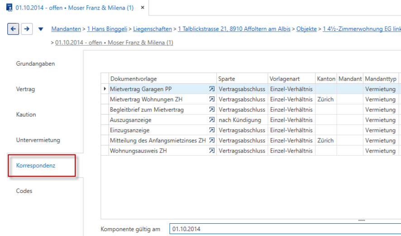Sort by the Mandanttyp column header

tap(381, 78)
